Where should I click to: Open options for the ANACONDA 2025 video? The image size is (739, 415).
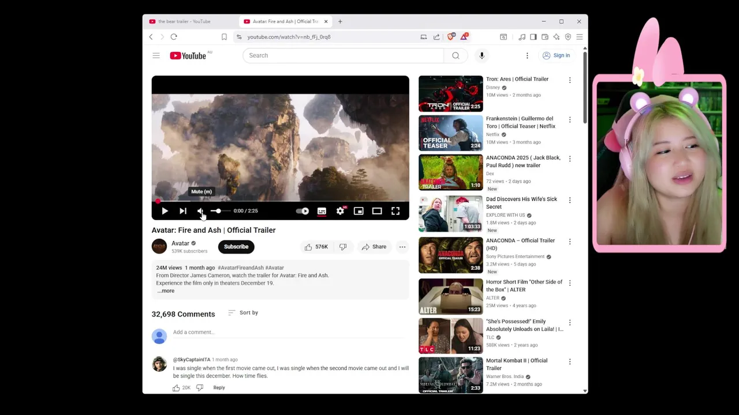click(x=570, y=159)
